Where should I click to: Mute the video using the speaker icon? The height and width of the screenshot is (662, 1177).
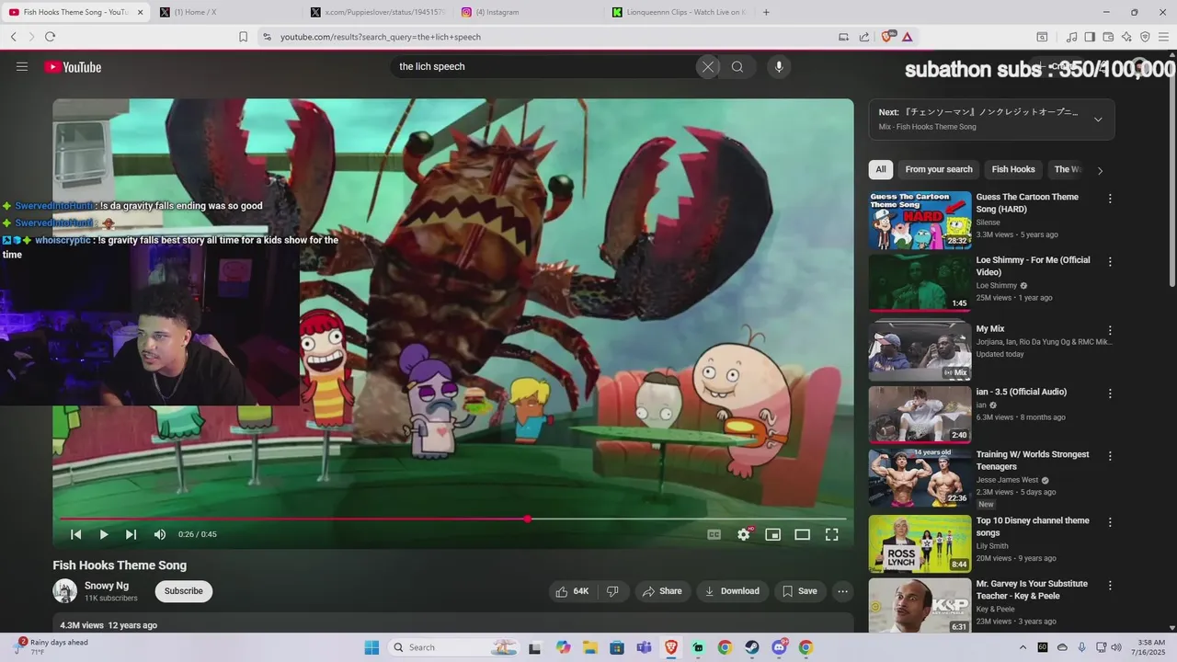pyautogui.click(x=160, y=534)
